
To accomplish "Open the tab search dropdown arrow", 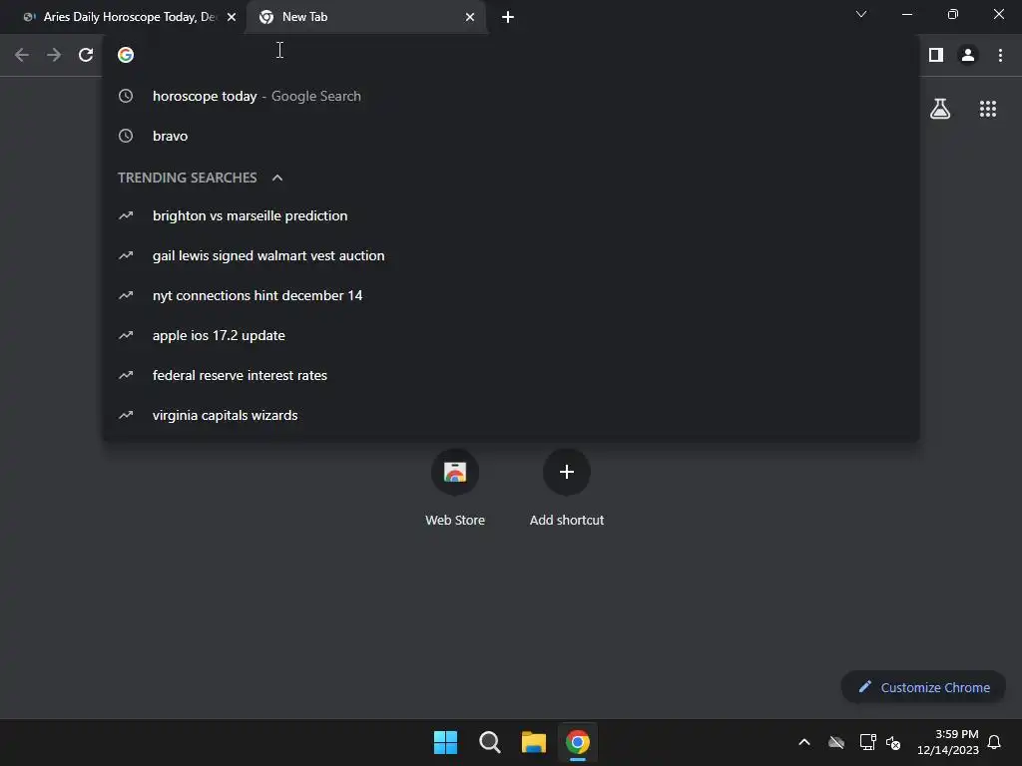I will [861, 14].
